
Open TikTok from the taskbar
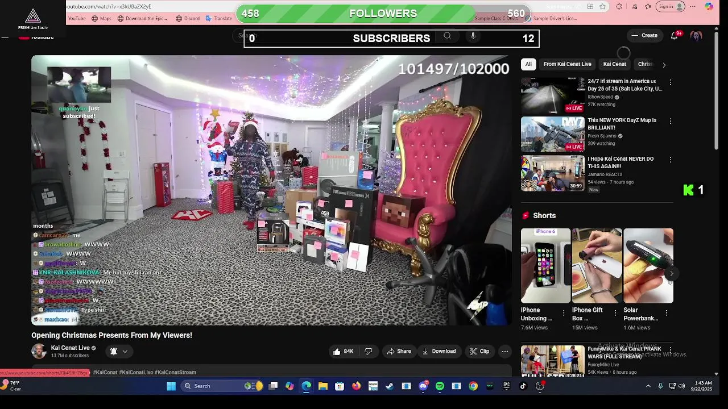coord(523,386)
